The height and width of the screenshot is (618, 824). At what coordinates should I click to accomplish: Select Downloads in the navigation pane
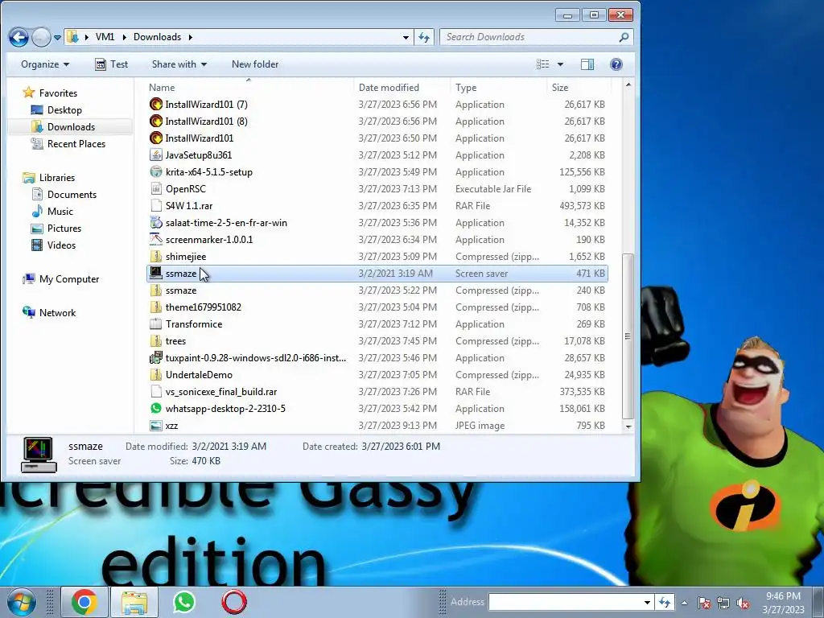[64, 126]
